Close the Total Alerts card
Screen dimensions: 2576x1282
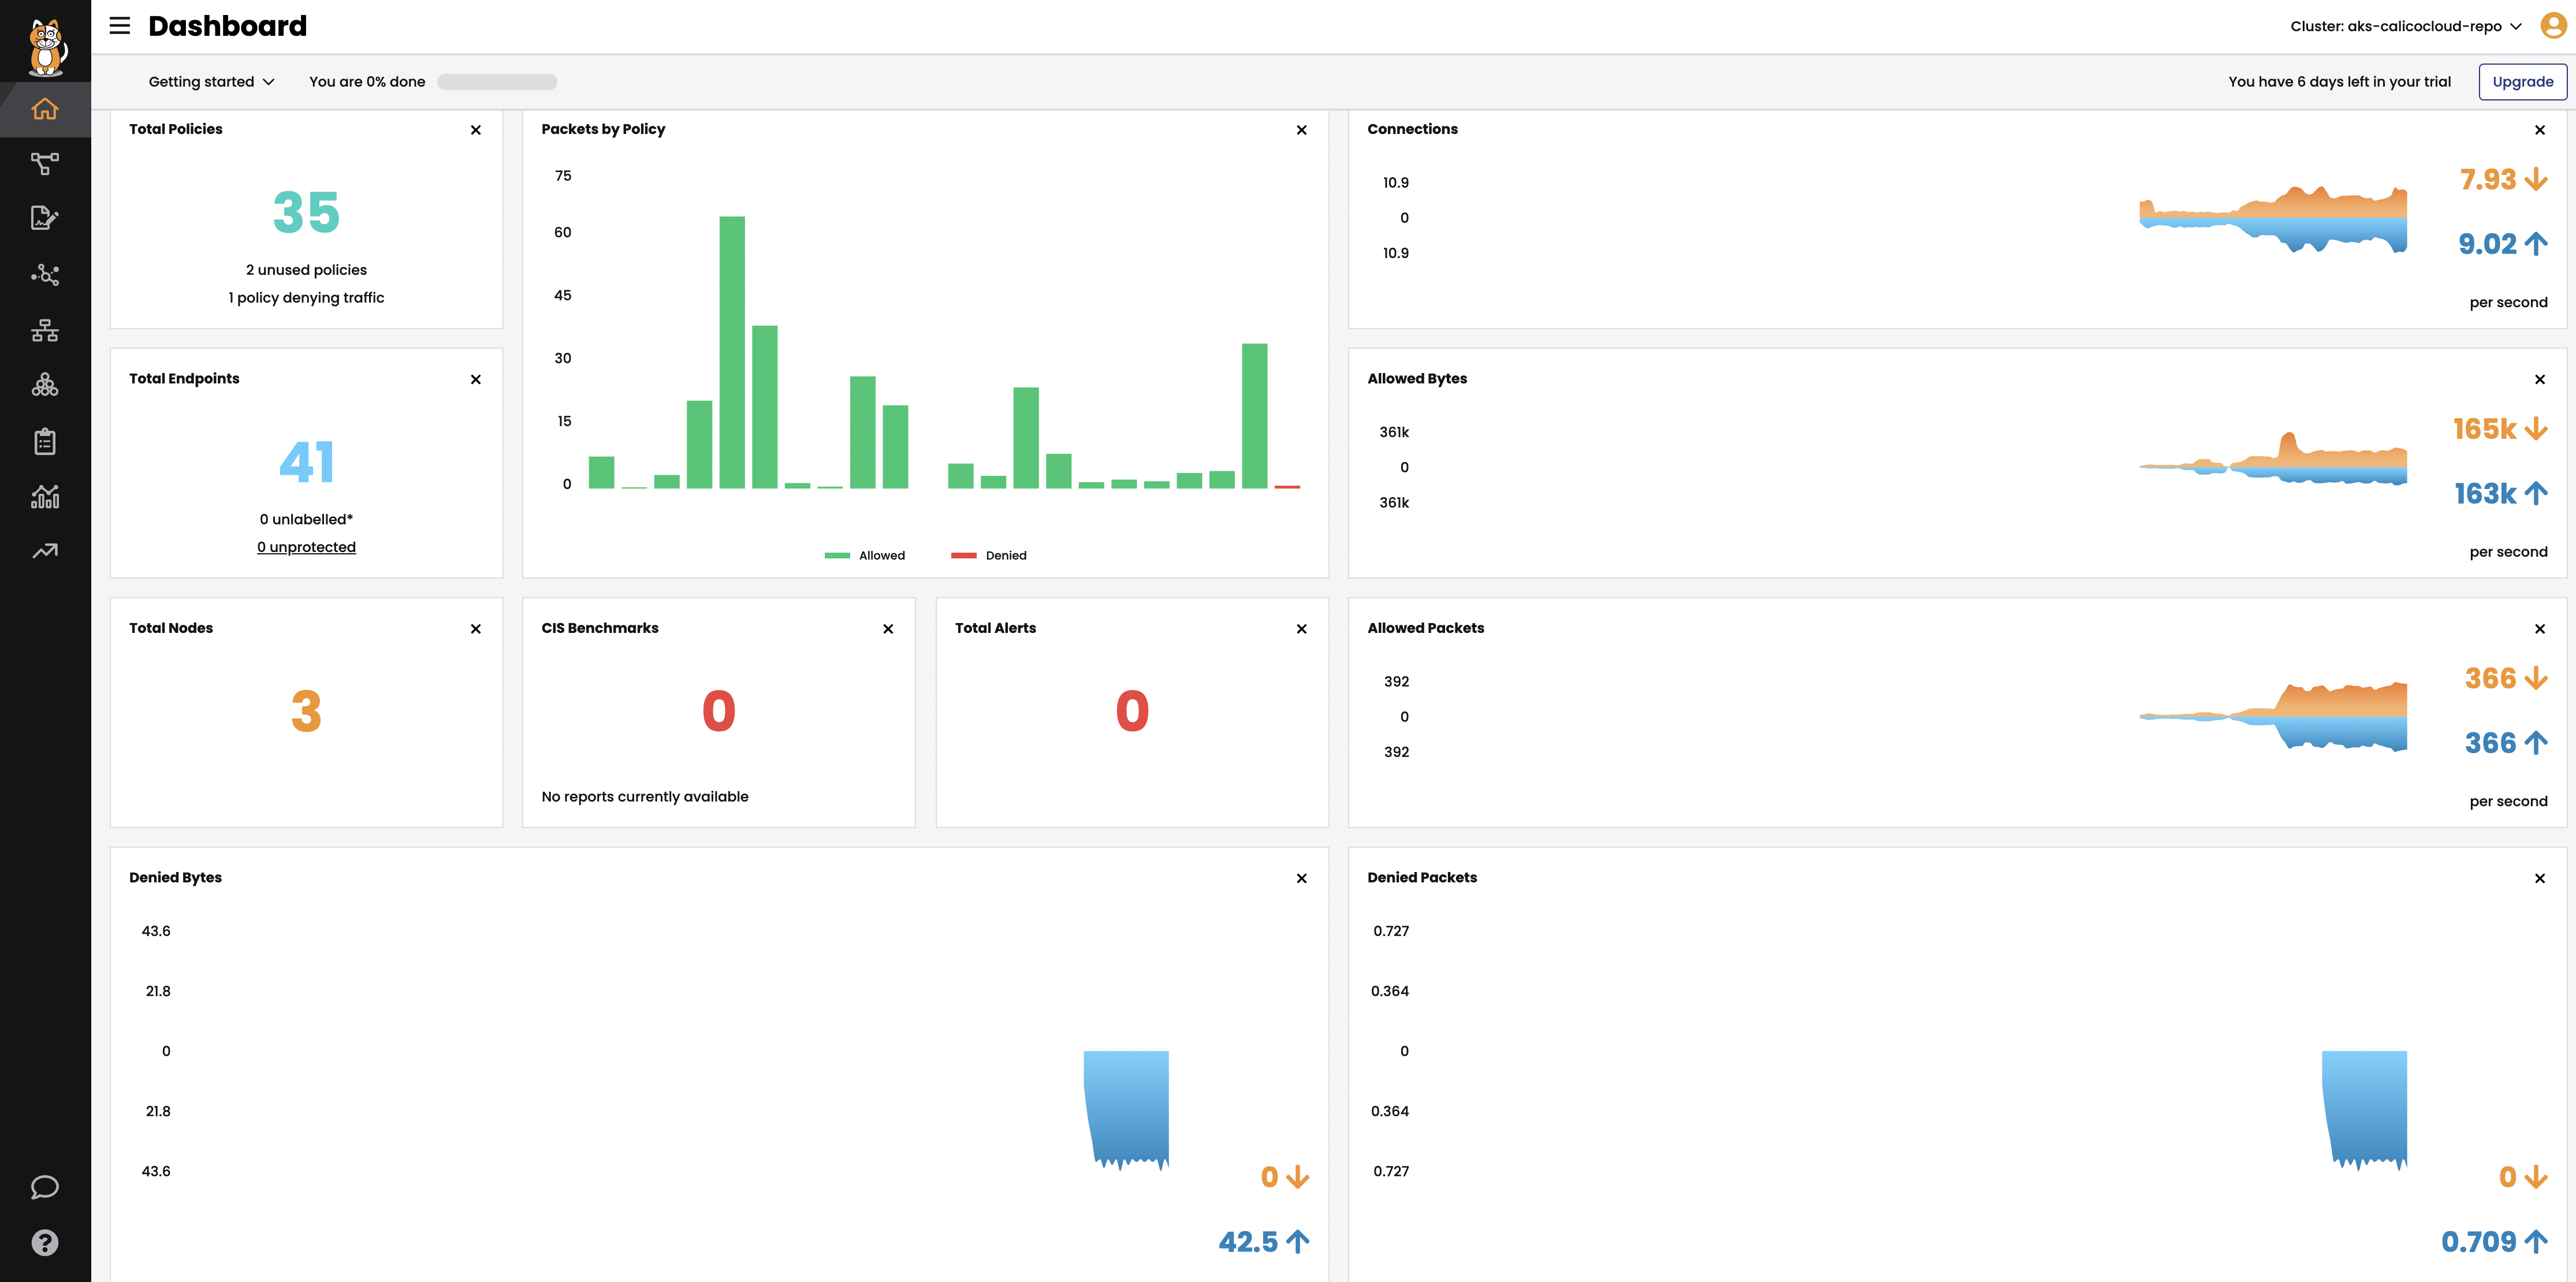pos(1302,629)
